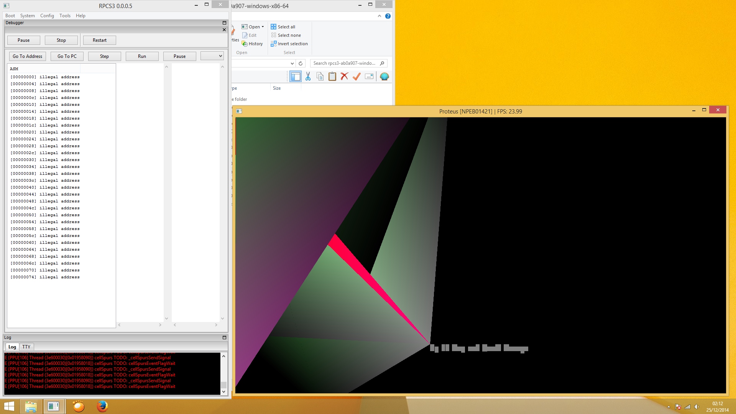
Task: Click the Stop emulation button
Action: pyautogui.click(x=61, y=40)
